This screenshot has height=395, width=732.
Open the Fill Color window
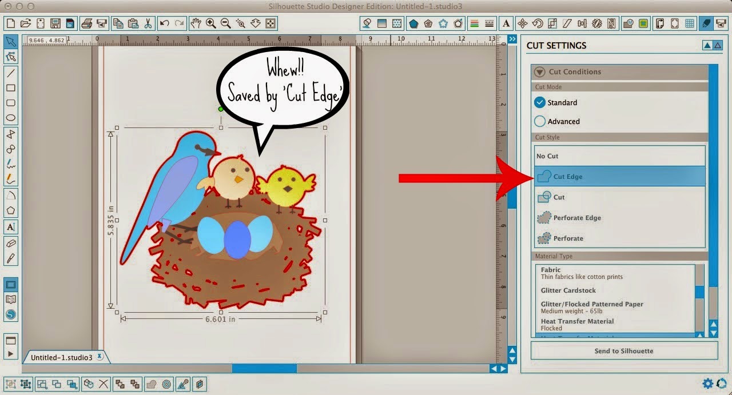coord(367,23)
